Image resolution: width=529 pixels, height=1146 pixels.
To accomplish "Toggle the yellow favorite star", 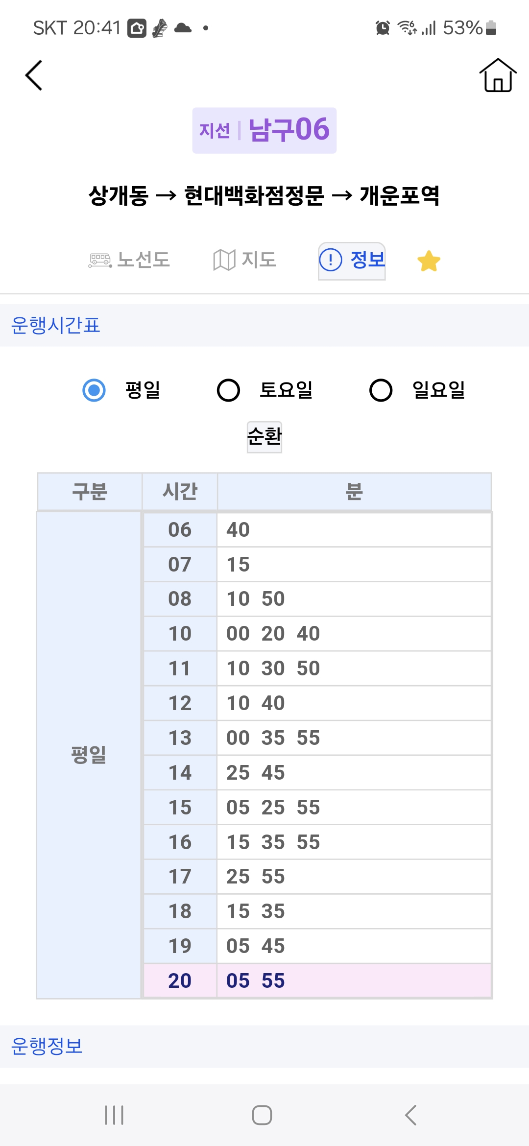I will [429, 261].
